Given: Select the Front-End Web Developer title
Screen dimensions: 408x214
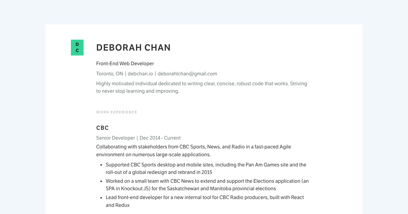Looking at the screenshot, I should (x=125, y=64).
